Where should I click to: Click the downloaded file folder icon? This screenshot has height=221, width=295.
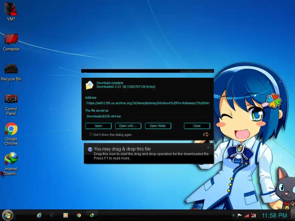(x=90, y=85)
